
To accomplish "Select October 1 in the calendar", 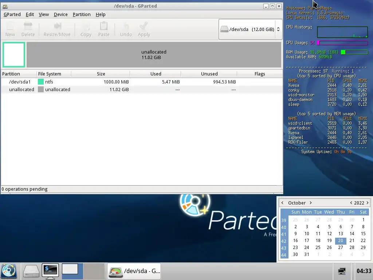I will coord(363,220).
